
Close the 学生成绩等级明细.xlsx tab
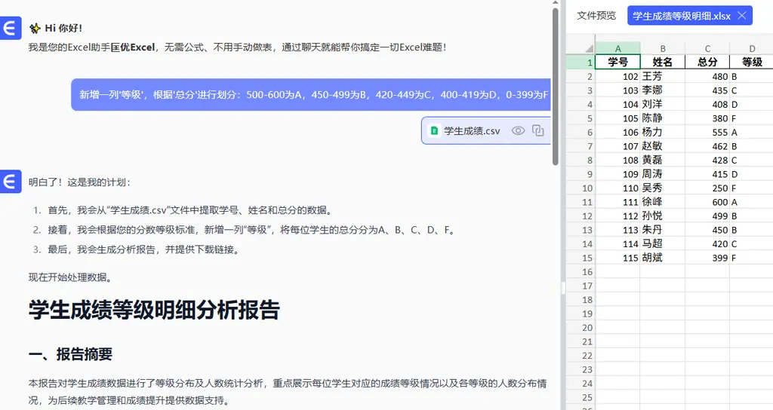point(742,15)
